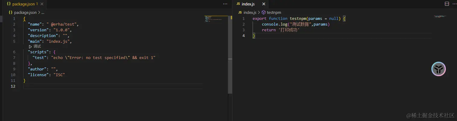The height and width of the screenshot is (121, 457).
Task: Click the testnpm function name in code
Action: click(298, 19)
